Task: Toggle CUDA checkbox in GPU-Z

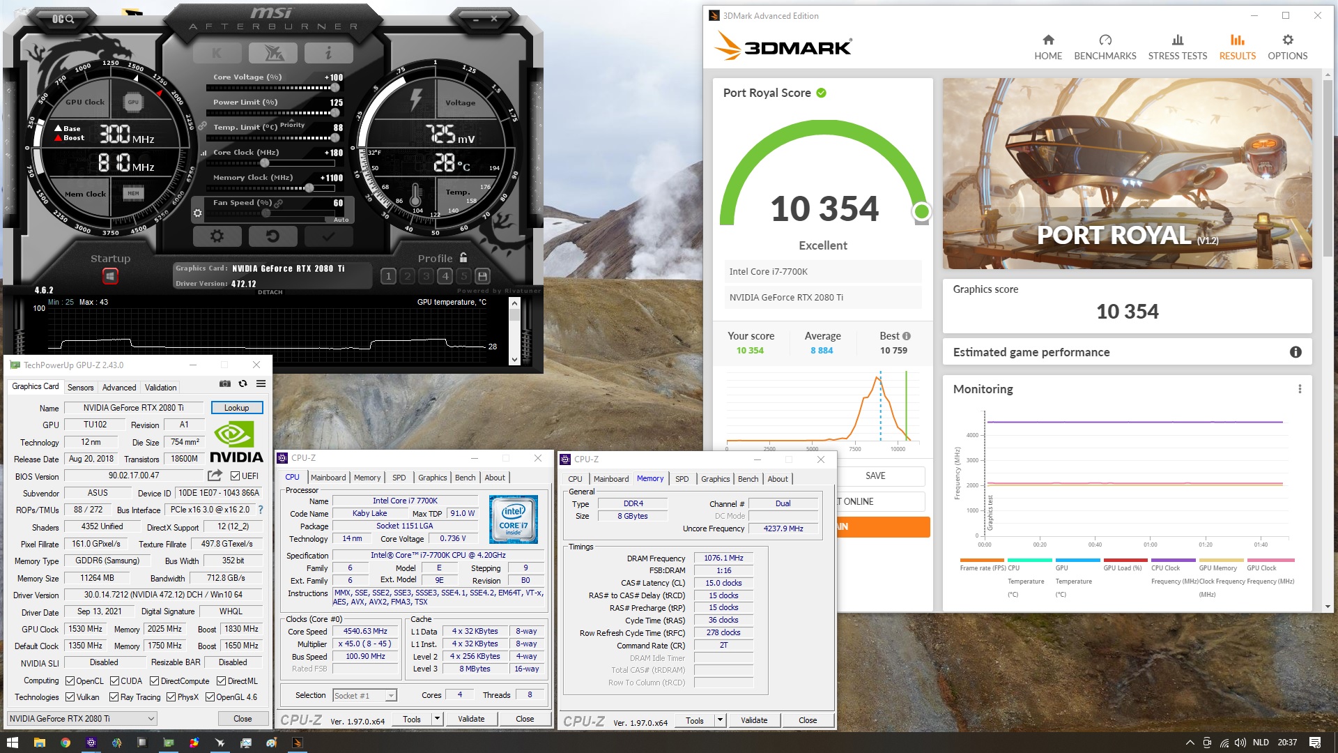Action: (x=114, y=681)
